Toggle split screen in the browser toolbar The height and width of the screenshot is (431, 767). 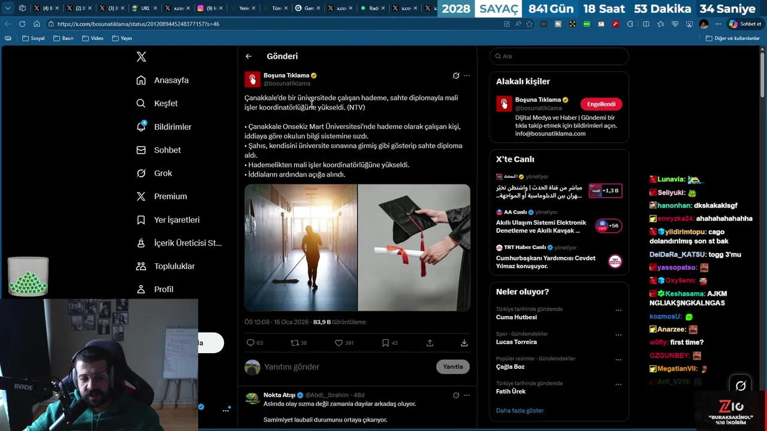click(646, 24)
